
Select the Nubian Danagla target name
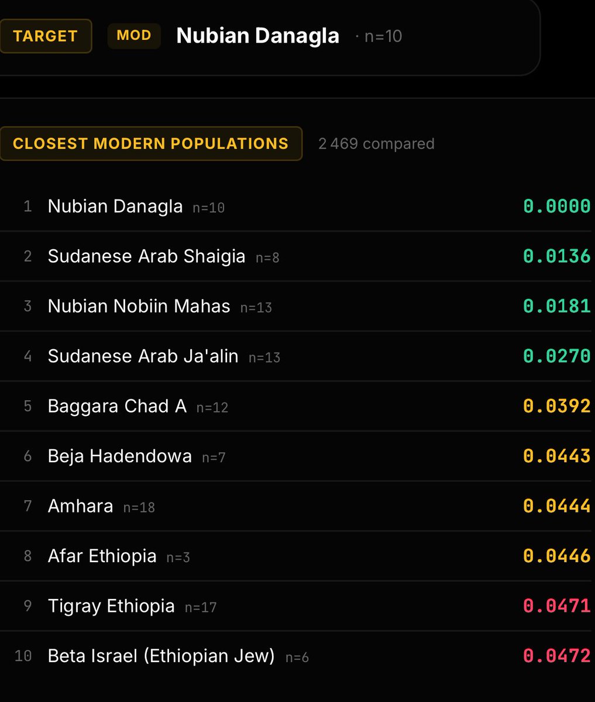point(257,36)
